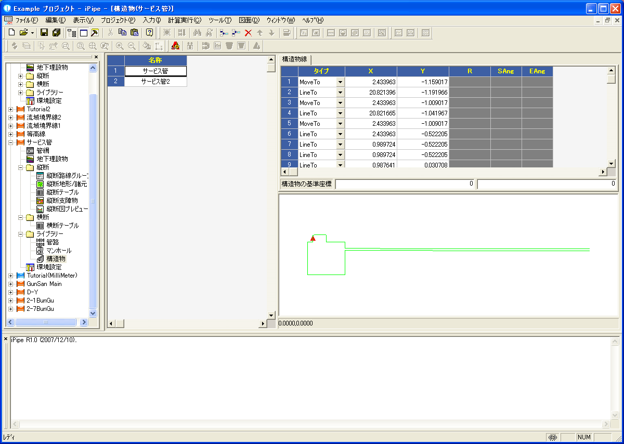Select サービス管2 in the name list
624x444 pixels.
pos(156,82)
